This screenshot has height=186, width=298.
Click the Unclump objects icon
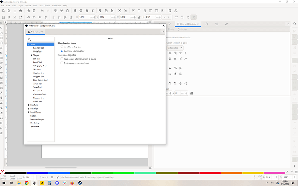point(186,83)
